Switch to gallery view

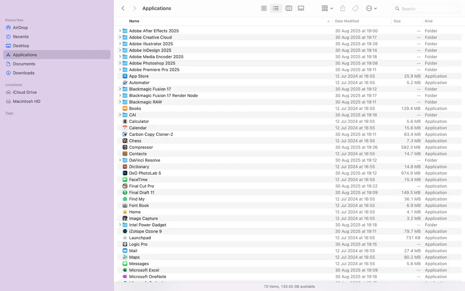click(301, 8)
